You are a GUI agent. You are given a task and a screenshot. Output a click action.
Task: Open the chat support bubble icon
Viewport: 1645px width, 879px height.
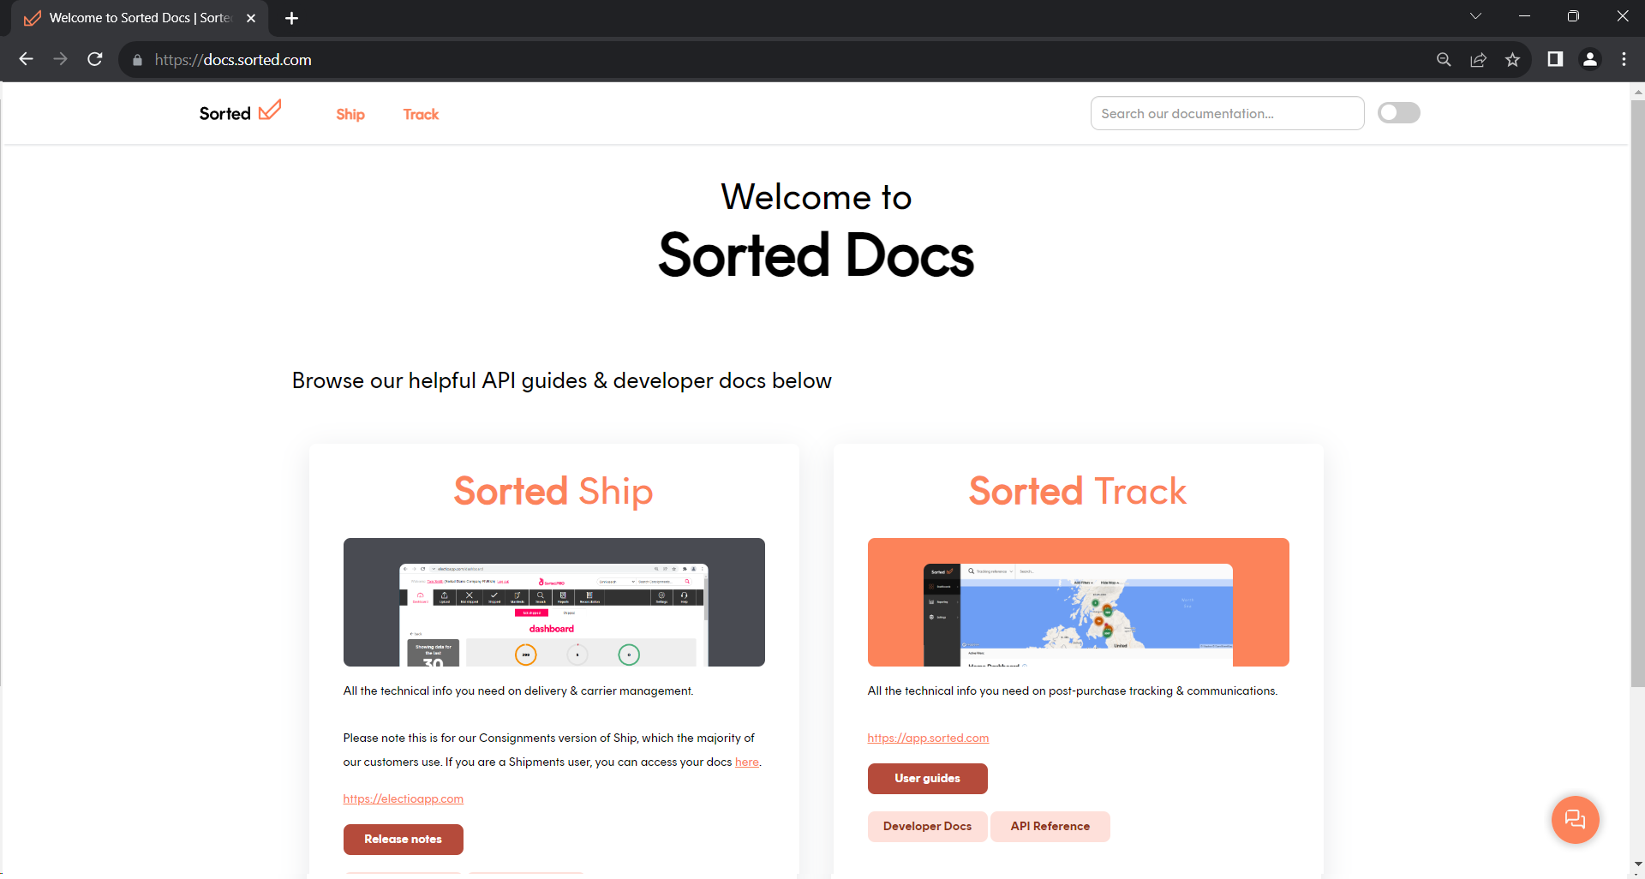1576,820
